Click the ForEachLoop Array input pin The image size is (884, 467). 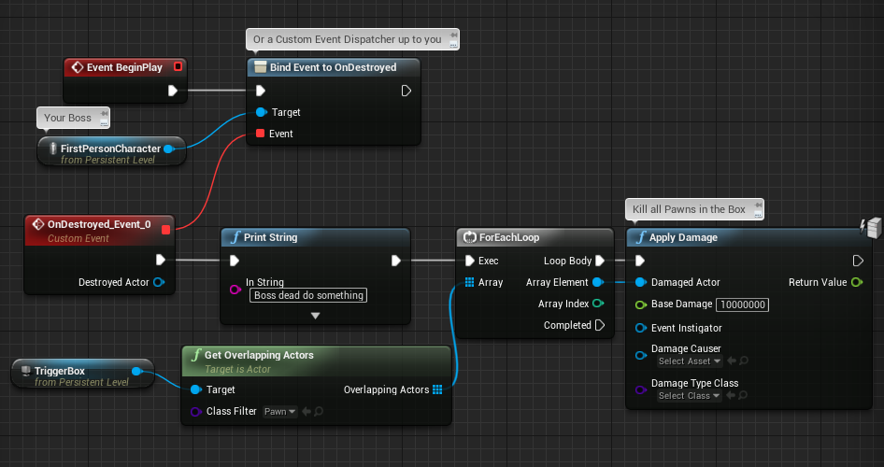tap(470, 282)
